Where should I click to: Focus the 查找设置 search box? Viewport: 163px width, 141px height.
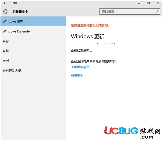(x=130, y=11)
